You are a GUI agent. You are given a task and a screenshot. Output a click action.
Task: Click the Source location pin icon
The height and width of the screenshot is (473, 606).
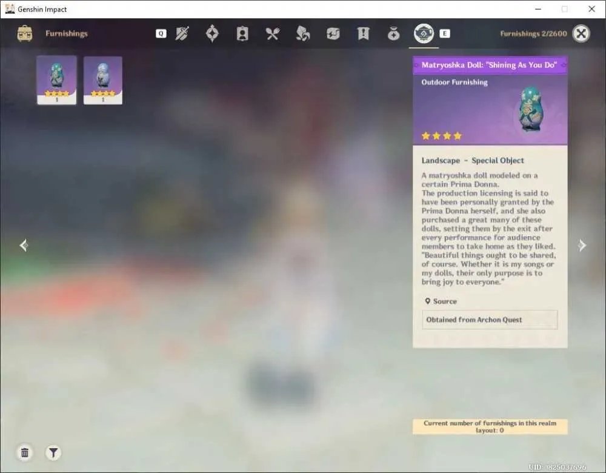click(427, 301)
